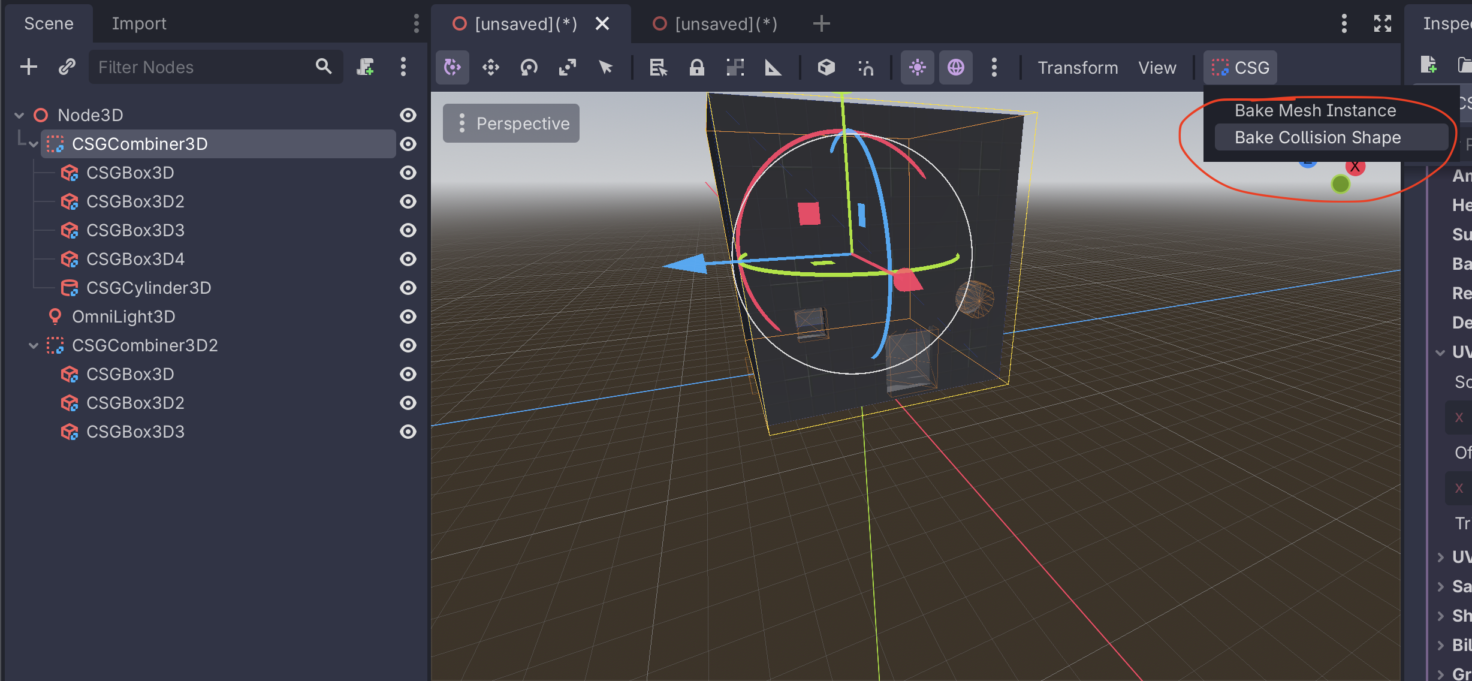Click the add new node plus icon
The width and height of the screenshot is (1472, 681).
click(29, 67)
